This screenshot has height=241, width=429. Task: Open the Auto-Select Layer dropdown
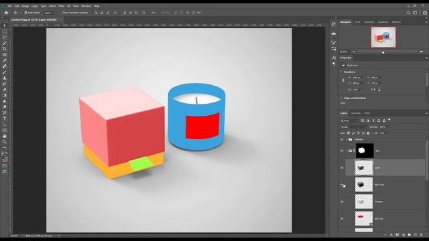[49, 13]
